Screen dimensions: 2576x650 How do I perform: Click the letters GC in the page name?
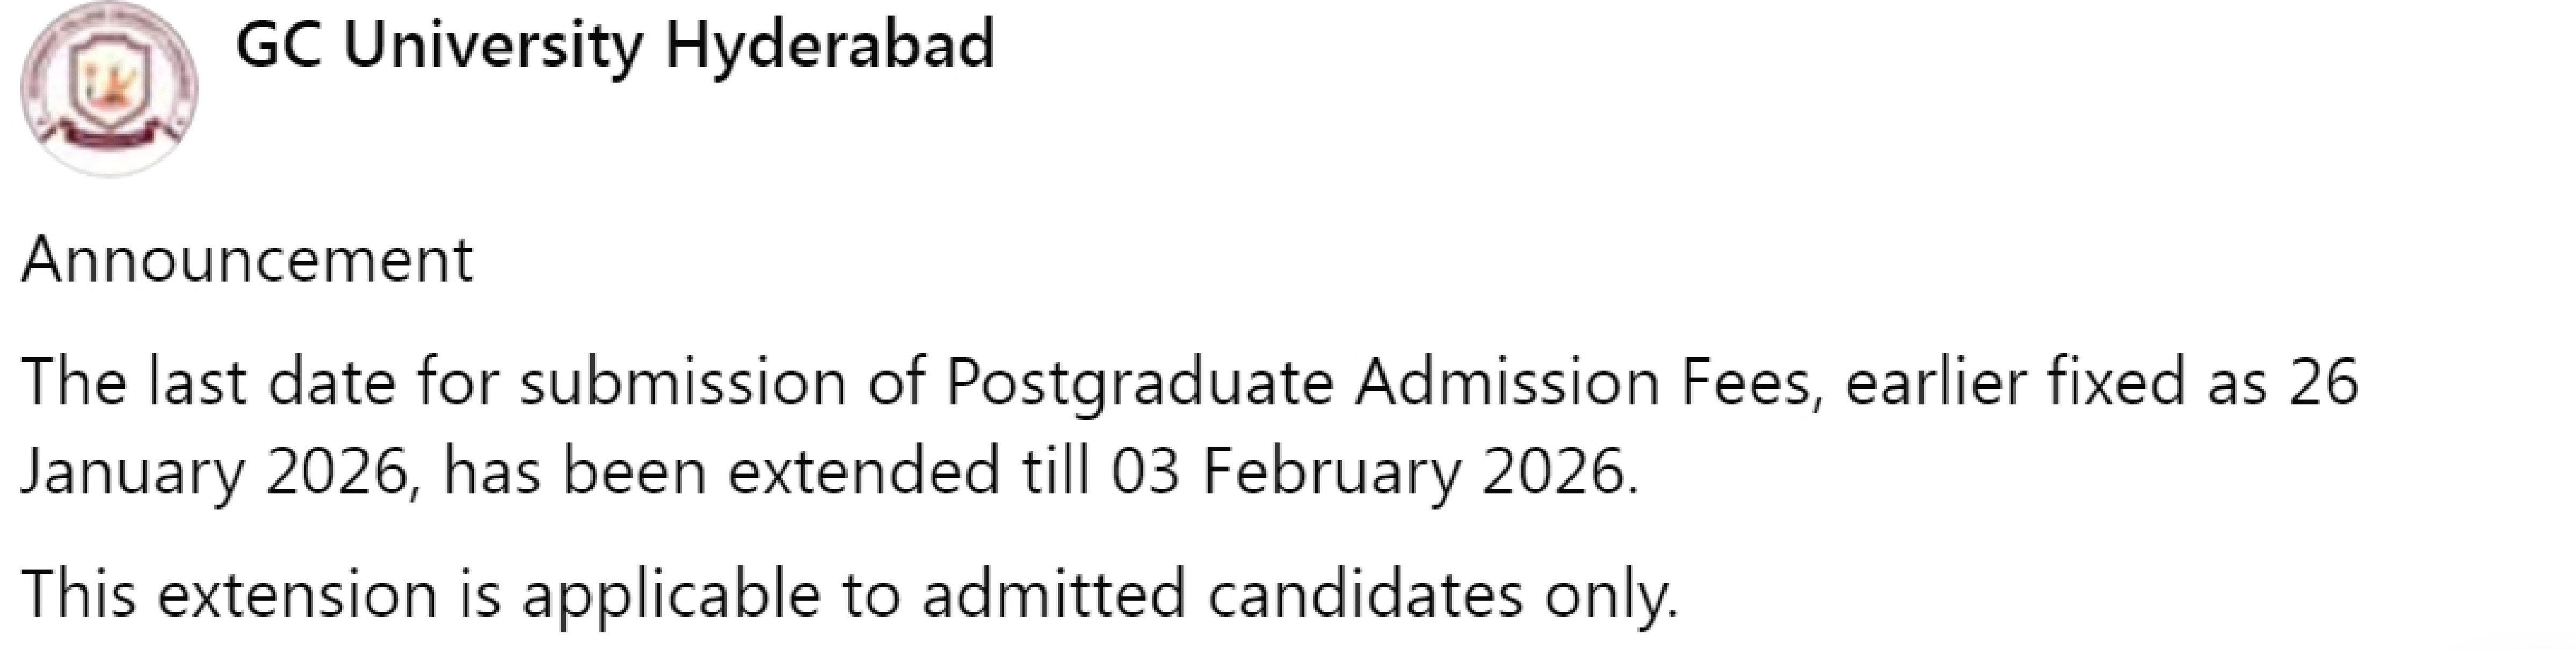278,46
